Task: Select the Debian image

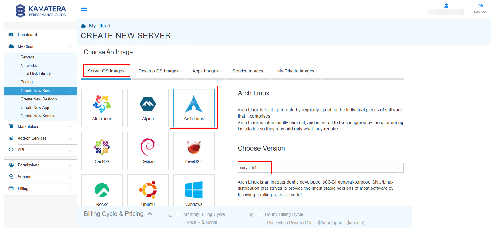Action: [x=148, y=151]
